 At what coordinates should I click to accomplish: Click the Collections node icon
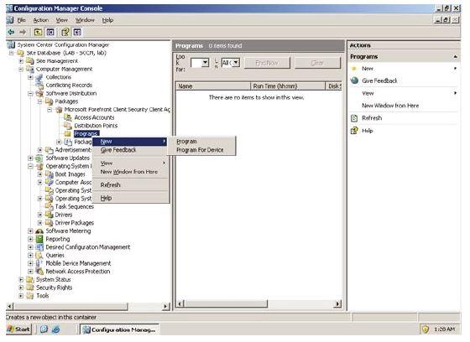39,77
